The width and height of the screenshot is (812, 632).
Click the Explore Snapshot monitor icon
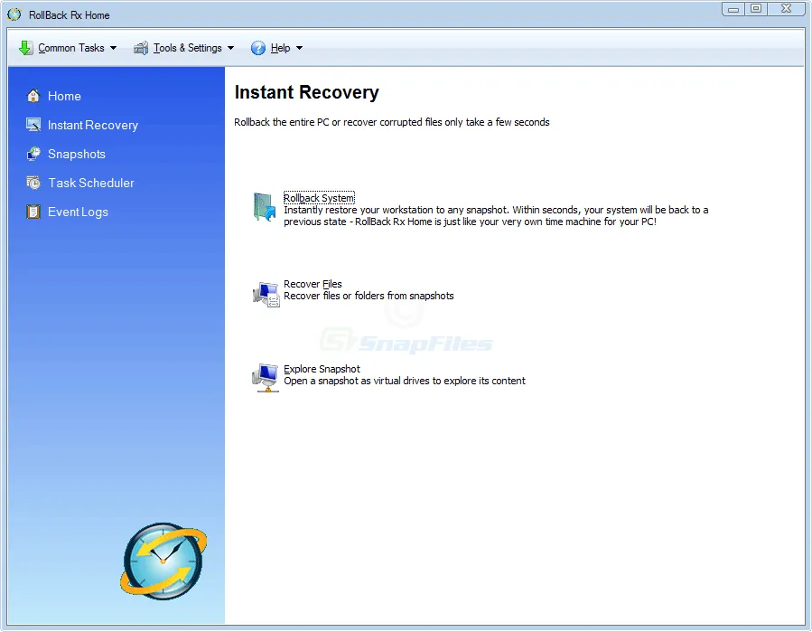click(x=266, y=378)
